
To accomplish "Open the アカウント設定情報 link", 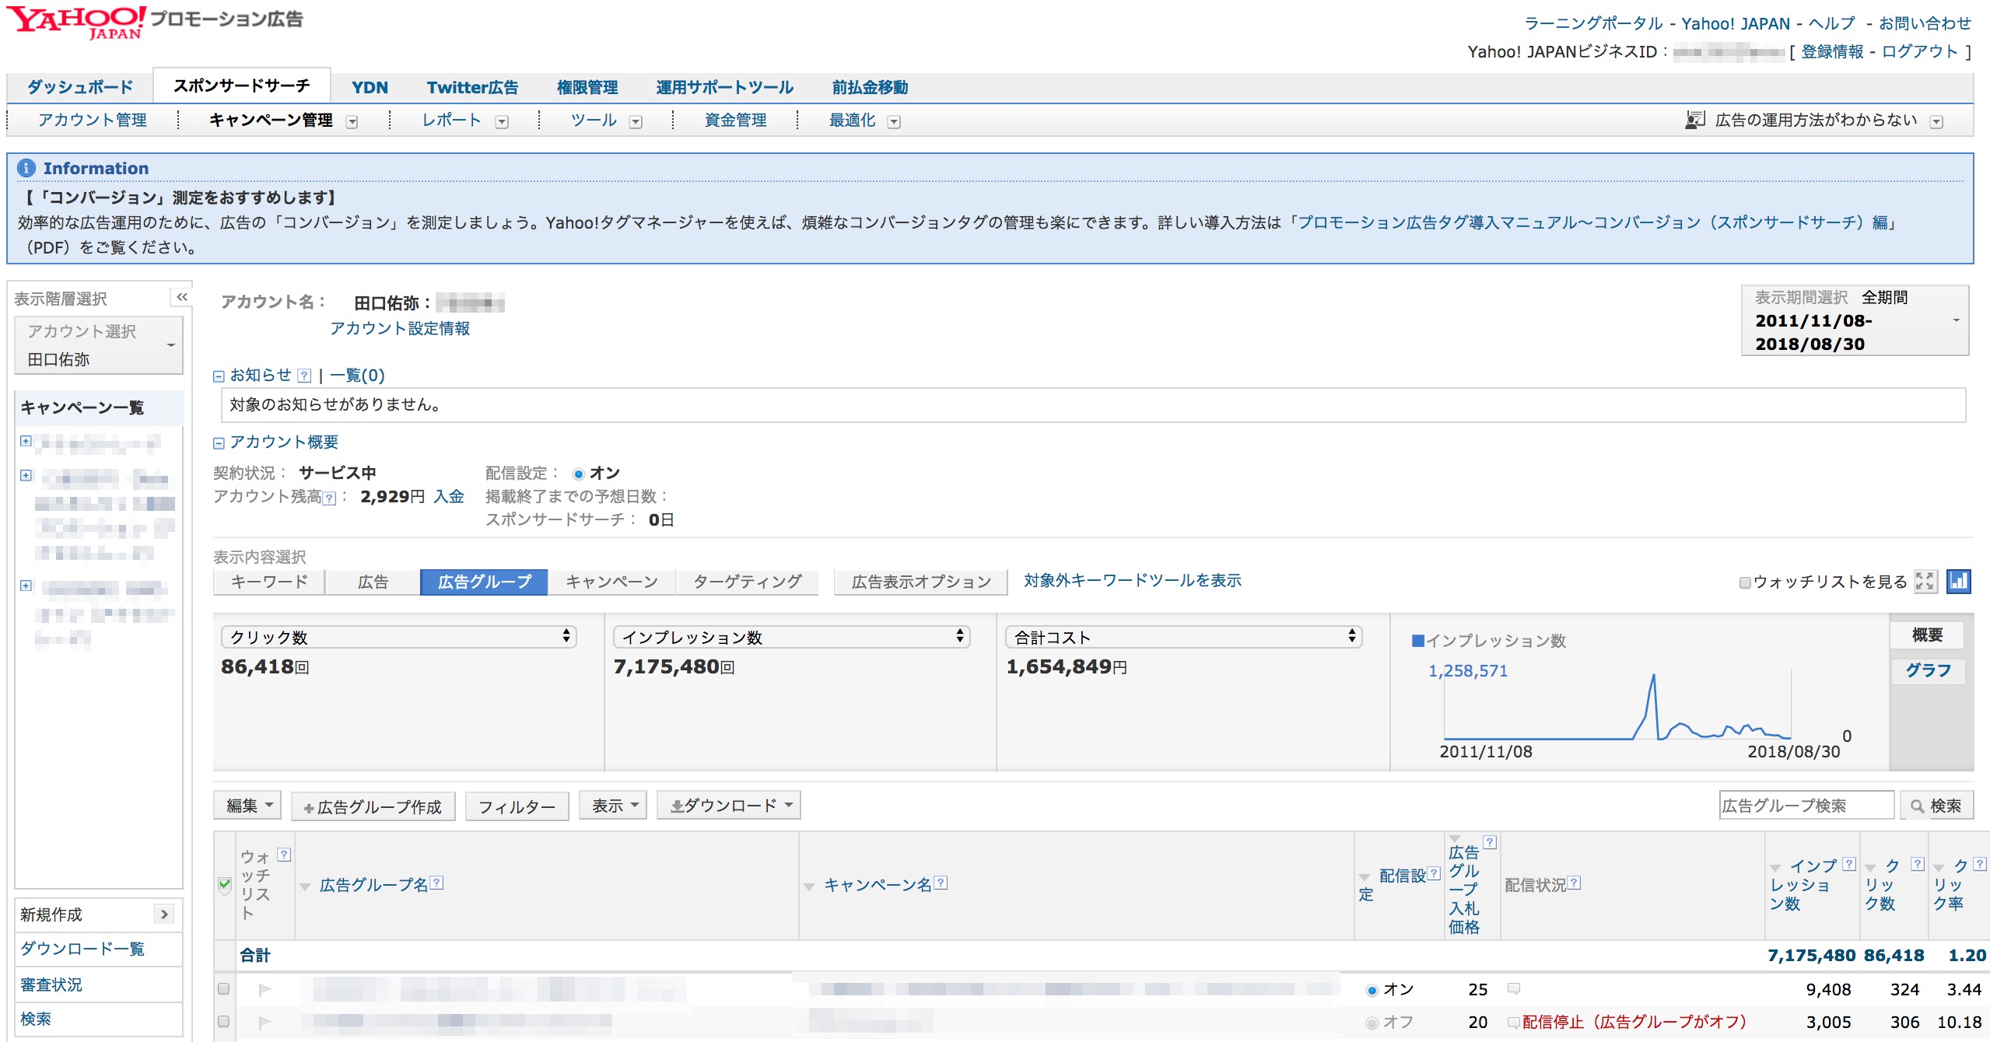I will click(x=399, y=329).
